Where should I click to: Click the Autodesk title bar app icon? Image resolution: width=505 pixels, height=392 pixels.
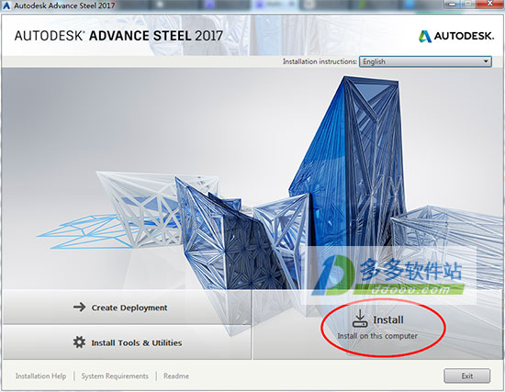(x=6, y=6)
